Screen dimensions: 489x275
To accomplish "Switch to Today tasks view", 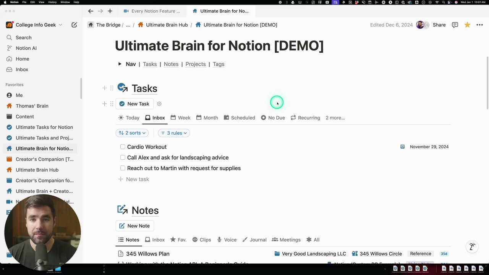I will point(129,118).
